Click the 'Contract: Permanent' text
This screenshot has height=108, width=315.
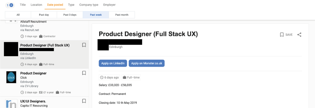pyautogui.click(x=112, y=94)
